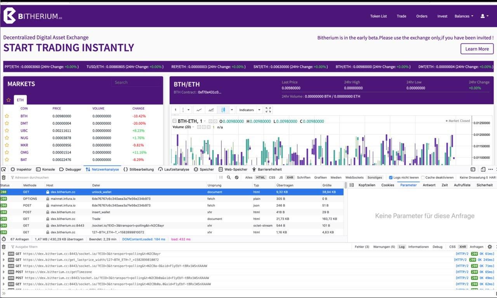Toggle console Fehler (3) filter
The width and height of the screenshot is (497, 298).
pyautogui.click(x=362, y=247)
